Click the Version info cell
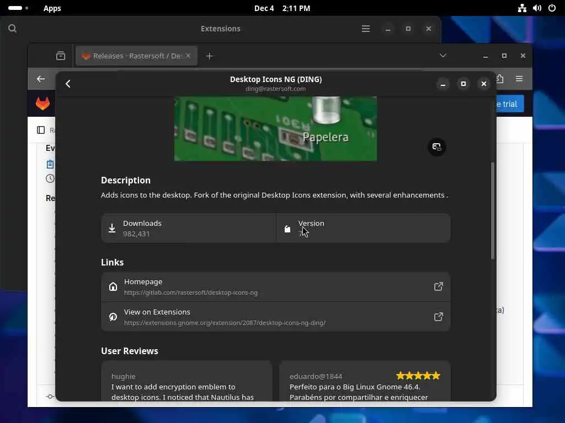565x423 pixels. pos(363,228)
